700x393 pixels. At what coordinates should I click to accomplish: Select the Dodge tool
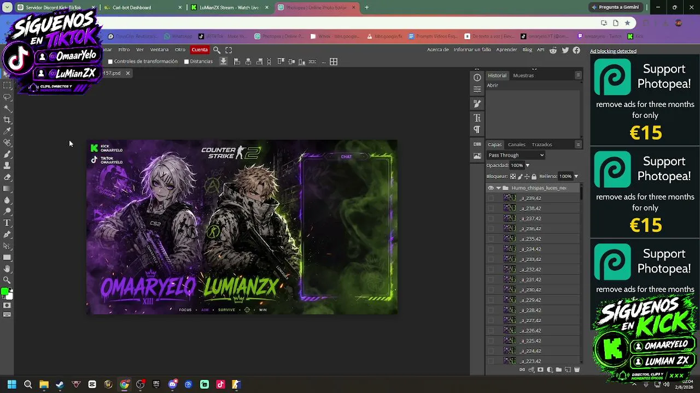[7, 212]
